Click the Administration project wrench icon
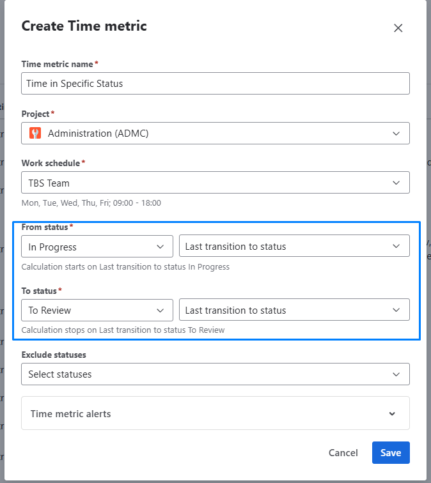 [35, 134]
